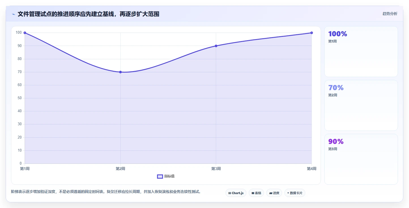This screenshot has width=409, height=208.
Task: Toggle the 指标值 legend swatch
Action: click(x=160, y=176)
